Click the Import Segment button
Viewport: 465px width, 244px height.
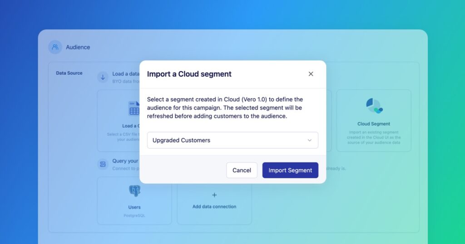coord(290,170)
